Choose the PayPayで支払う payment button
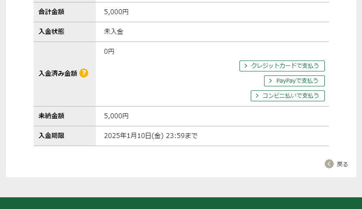This screenshot has height=209, width=362. [x=294, y=81]
